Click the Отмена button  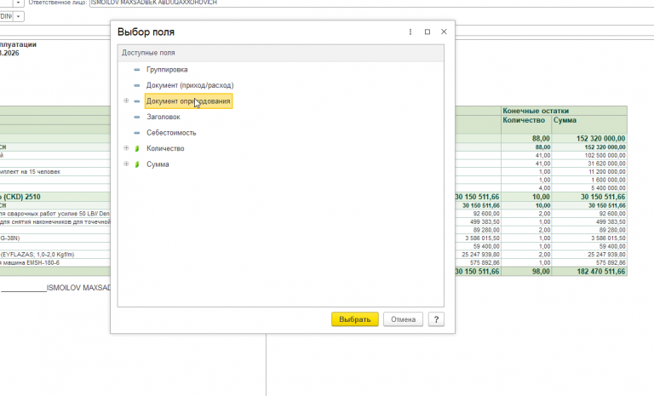pyautogui.click(x=403, y=319)
